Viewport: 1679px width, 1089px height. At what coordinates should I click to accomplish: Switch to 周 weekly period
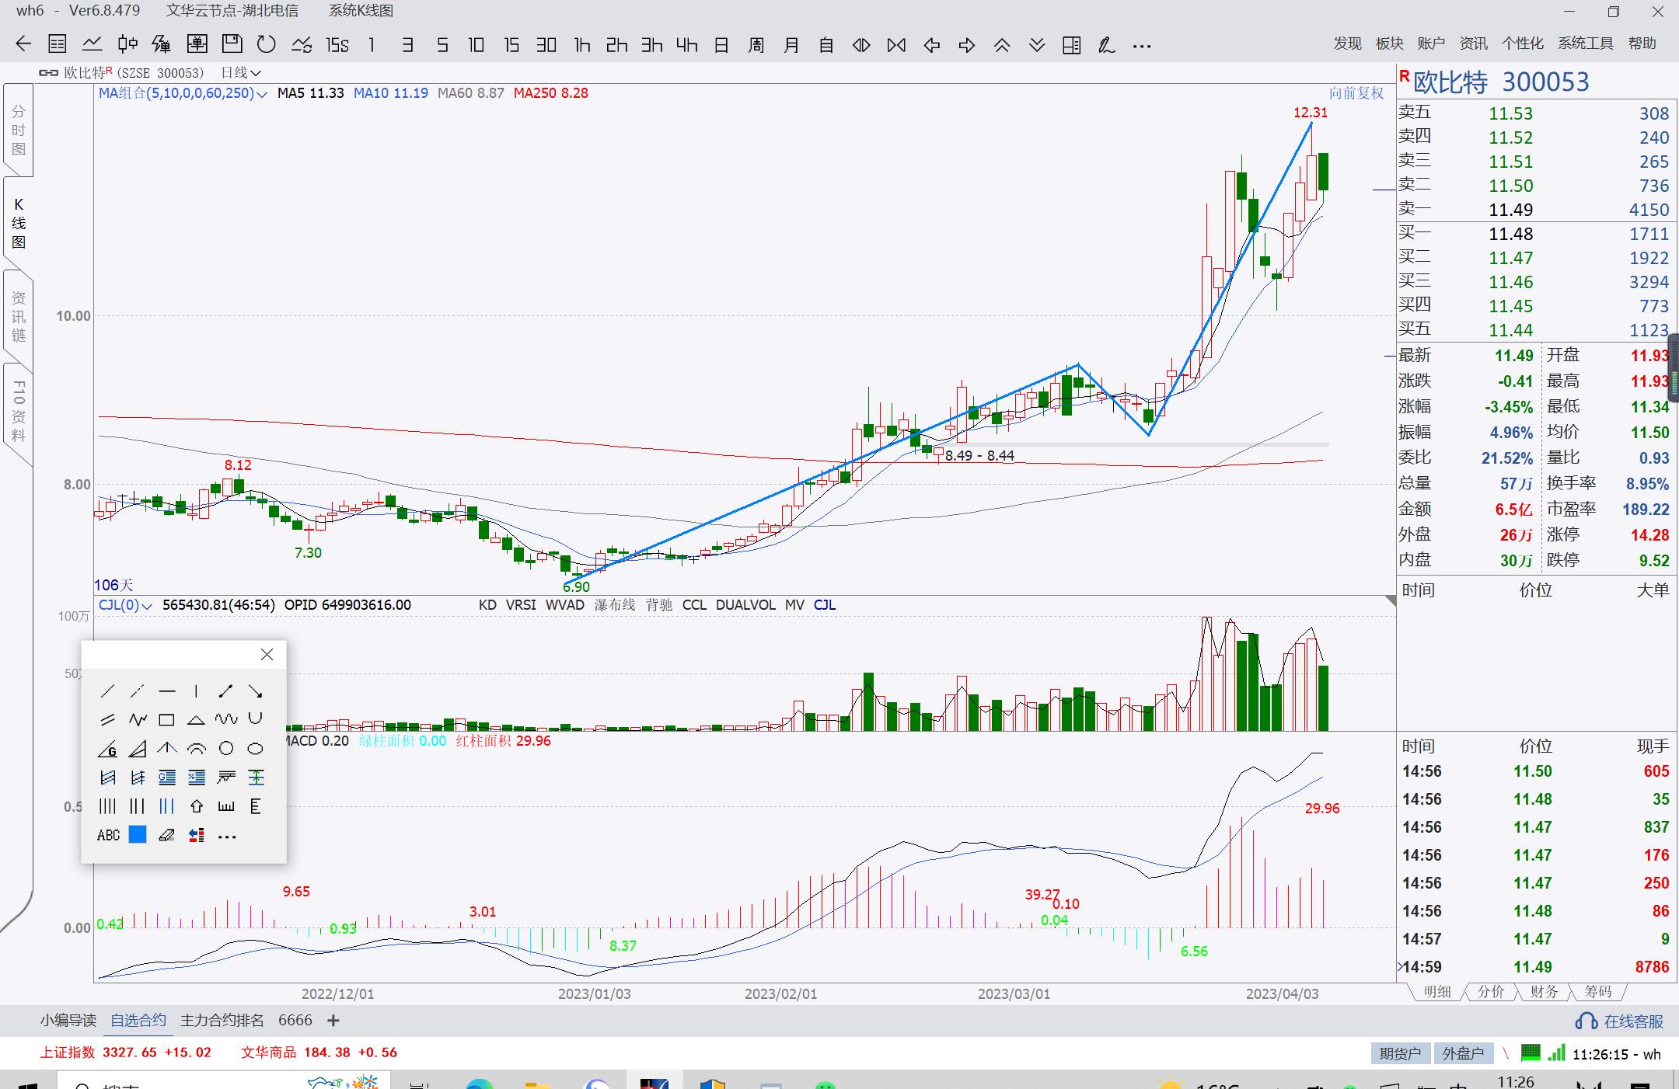coord(756,45)
